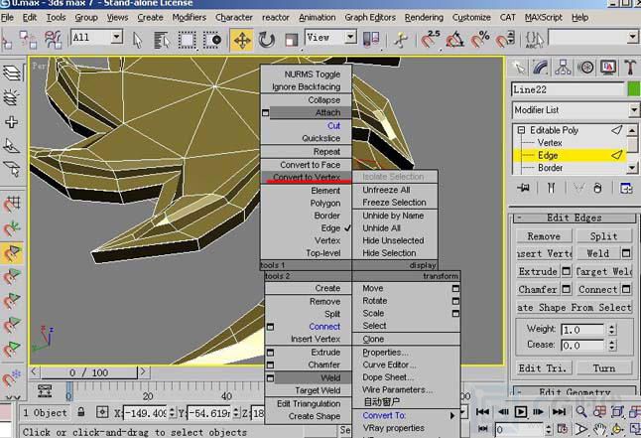Open Weld settings box in Edit Edges

[626, 253]
